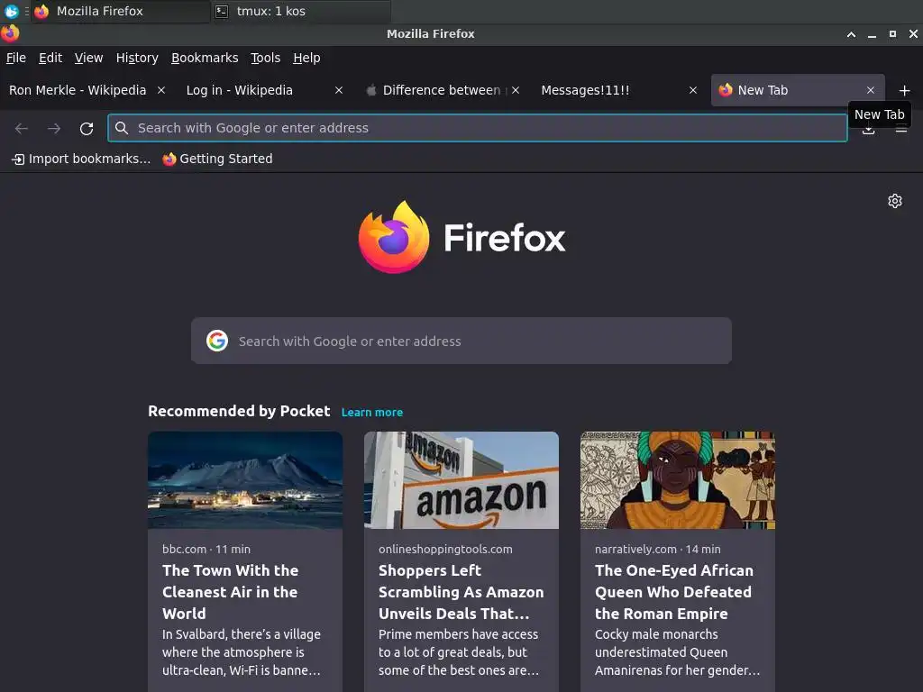Screen dimensions: 923x692
Task: Click the Queen Amanirenas description text
Action: point(678,652)
